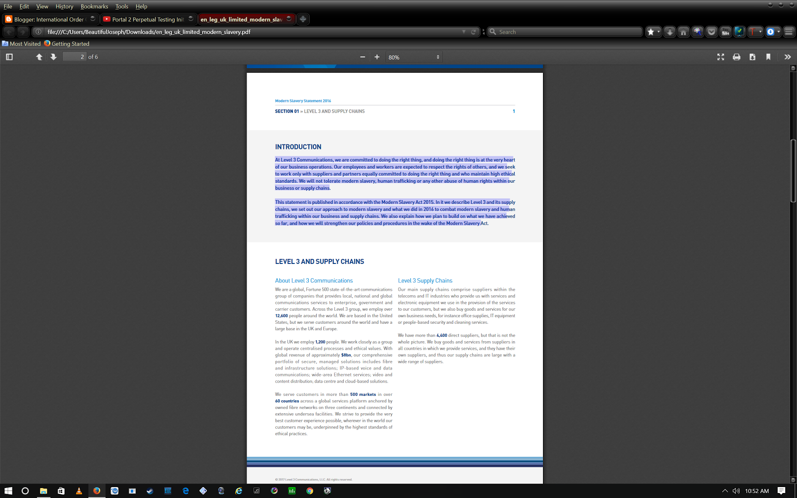This screenshot has width=797, height=498.
Task: Open the 80% zoom level dropdown
Action: 414,57
